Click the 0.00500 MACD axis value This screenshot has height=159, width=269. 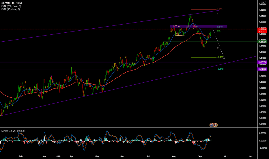coord(263,133)
